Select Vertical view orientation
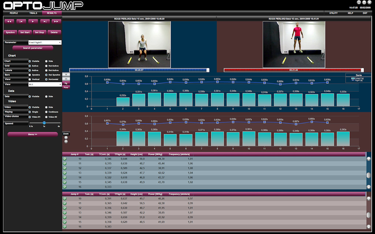This screenshot has width=375, height=234. pos(30,79)
